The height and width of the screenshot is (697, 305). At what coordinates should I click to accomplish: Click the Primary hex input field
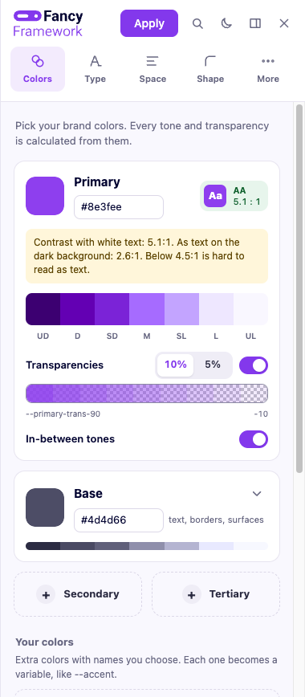119,207
